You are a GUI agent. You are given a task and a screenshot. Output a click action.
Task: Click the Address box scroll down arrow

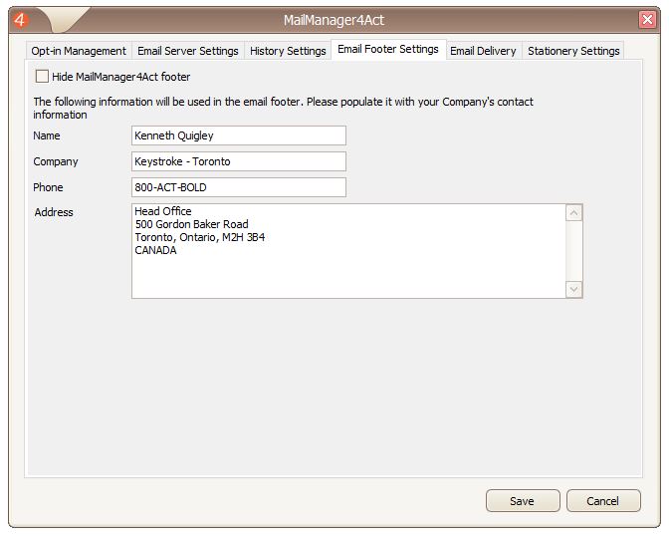pos(573,290)
